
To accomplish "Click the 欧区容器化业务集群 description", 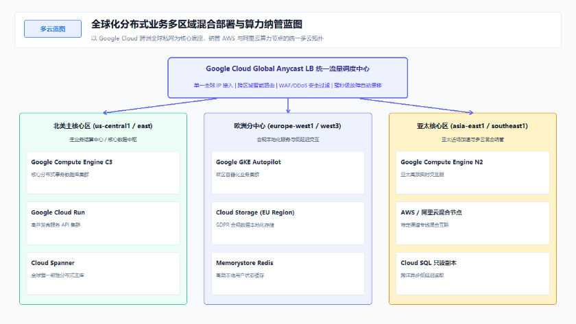I will click(237, 175).
